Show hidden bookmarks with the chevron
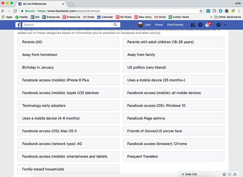243x177 pixels. point(211,17)
